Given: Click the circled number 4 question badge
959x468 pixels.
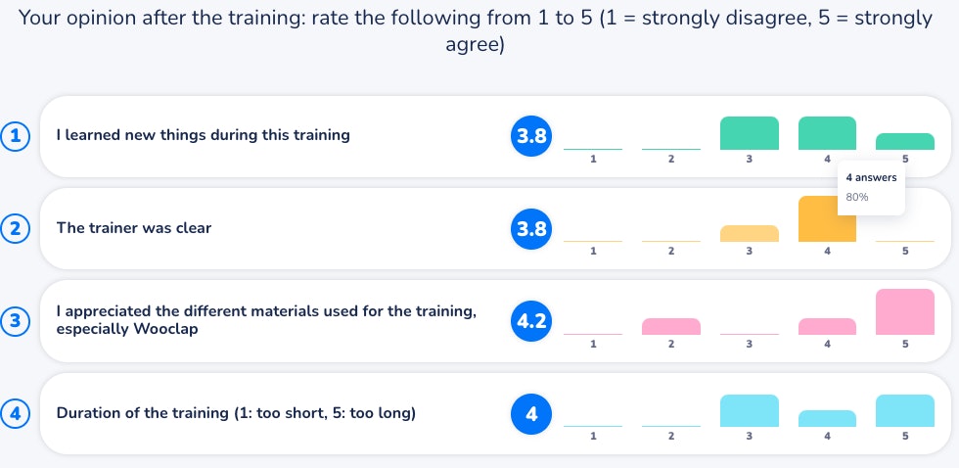Looking at the screenshot, I should [x=16, y=414].
